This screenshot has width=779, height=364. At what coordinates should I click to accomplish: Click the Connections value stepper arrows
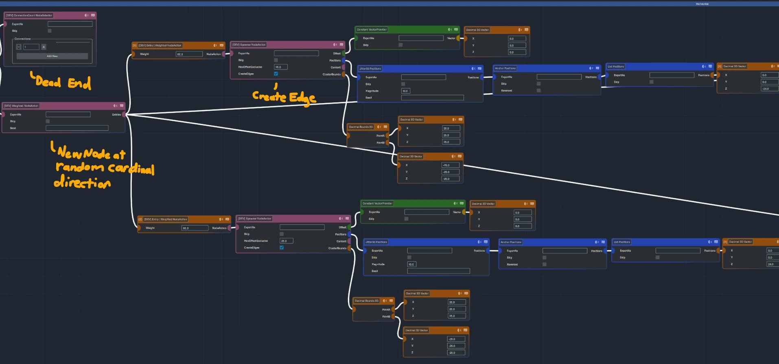click(x=19, y=47)
